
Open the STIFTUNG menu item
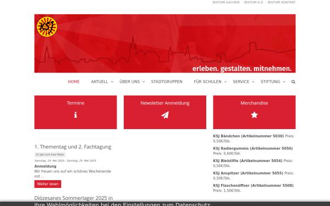tap(270, 81)
